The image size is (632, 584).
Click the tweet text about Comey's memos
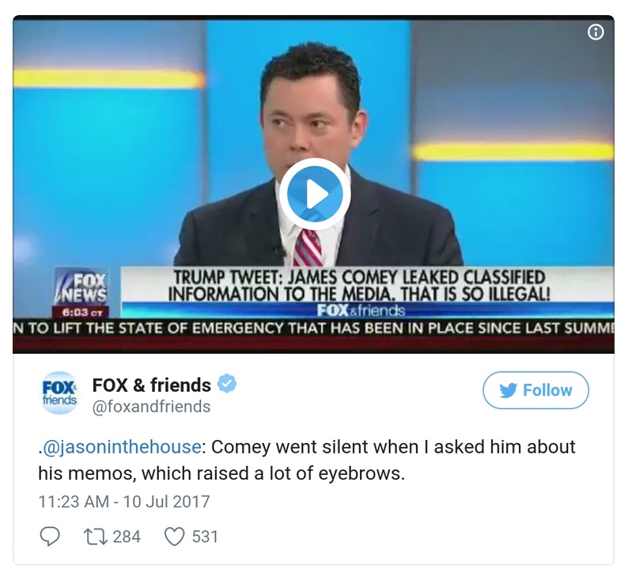pos(308,460)
